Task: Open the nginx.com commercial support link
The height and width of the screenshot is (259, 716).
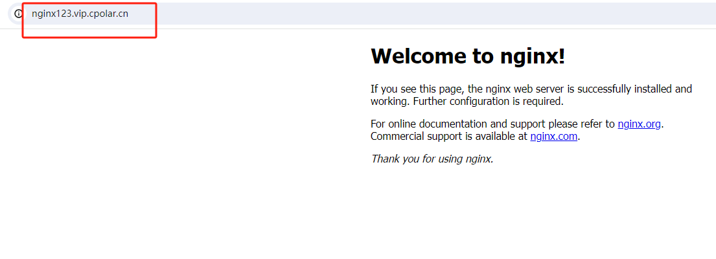Action: 553,136
